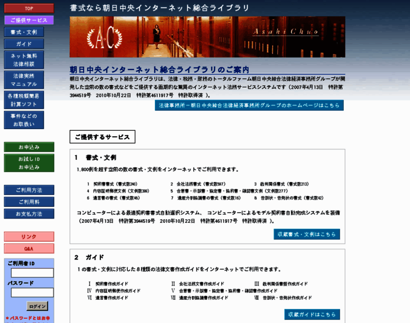Open お支払方法 page
410x323 pixels.
pyautogui.click(x=29, y=214)
